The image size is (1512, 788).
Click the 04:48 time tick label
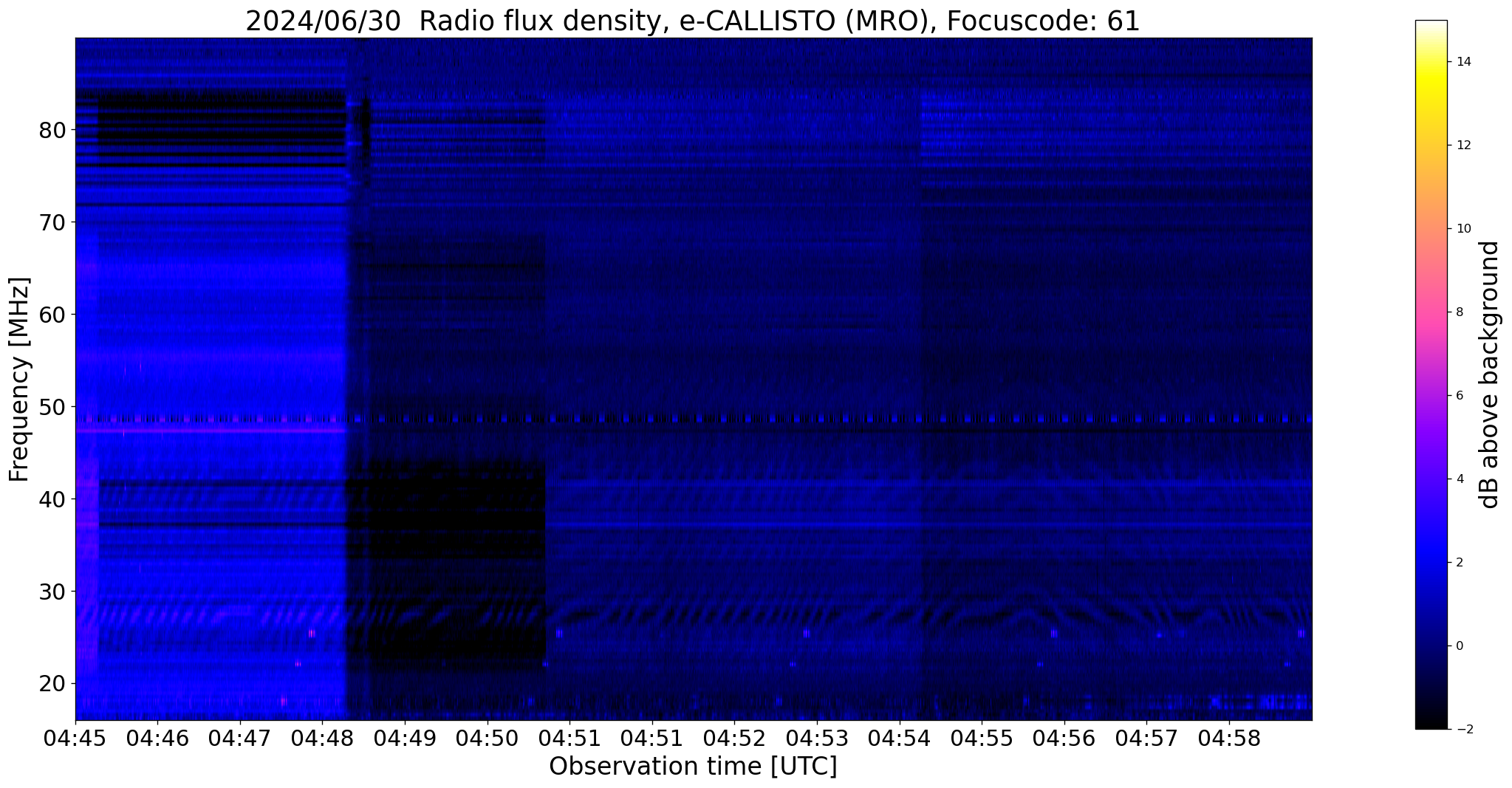click(x=322, y=739)
